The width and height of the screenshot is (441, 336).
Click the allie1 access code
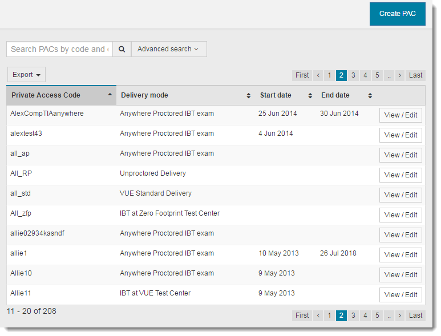(x=19, y=253)
